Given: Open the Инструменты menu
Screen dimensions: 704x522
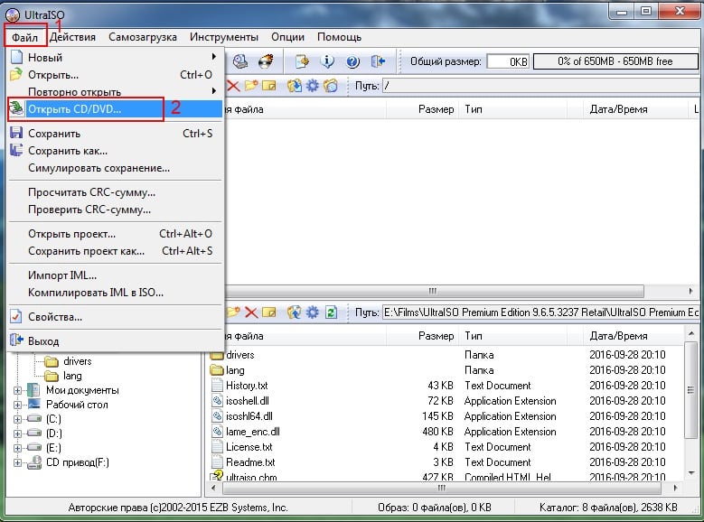Looking at the screenshot, I should pyautogui.click(x=223, y=37).
